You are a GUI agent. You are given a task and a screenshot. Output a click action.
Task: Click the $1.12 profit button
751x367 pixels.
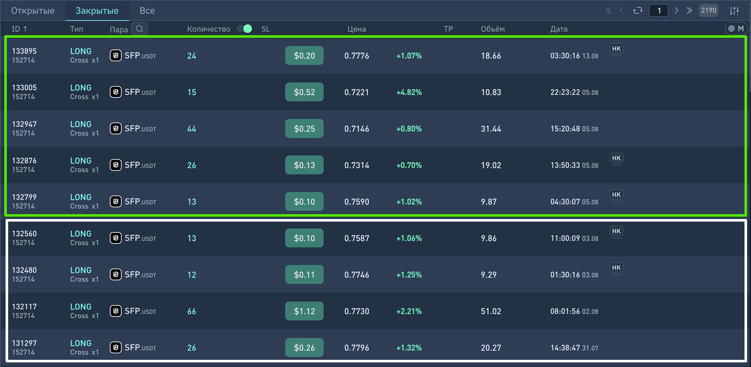[x=304, y=311]
